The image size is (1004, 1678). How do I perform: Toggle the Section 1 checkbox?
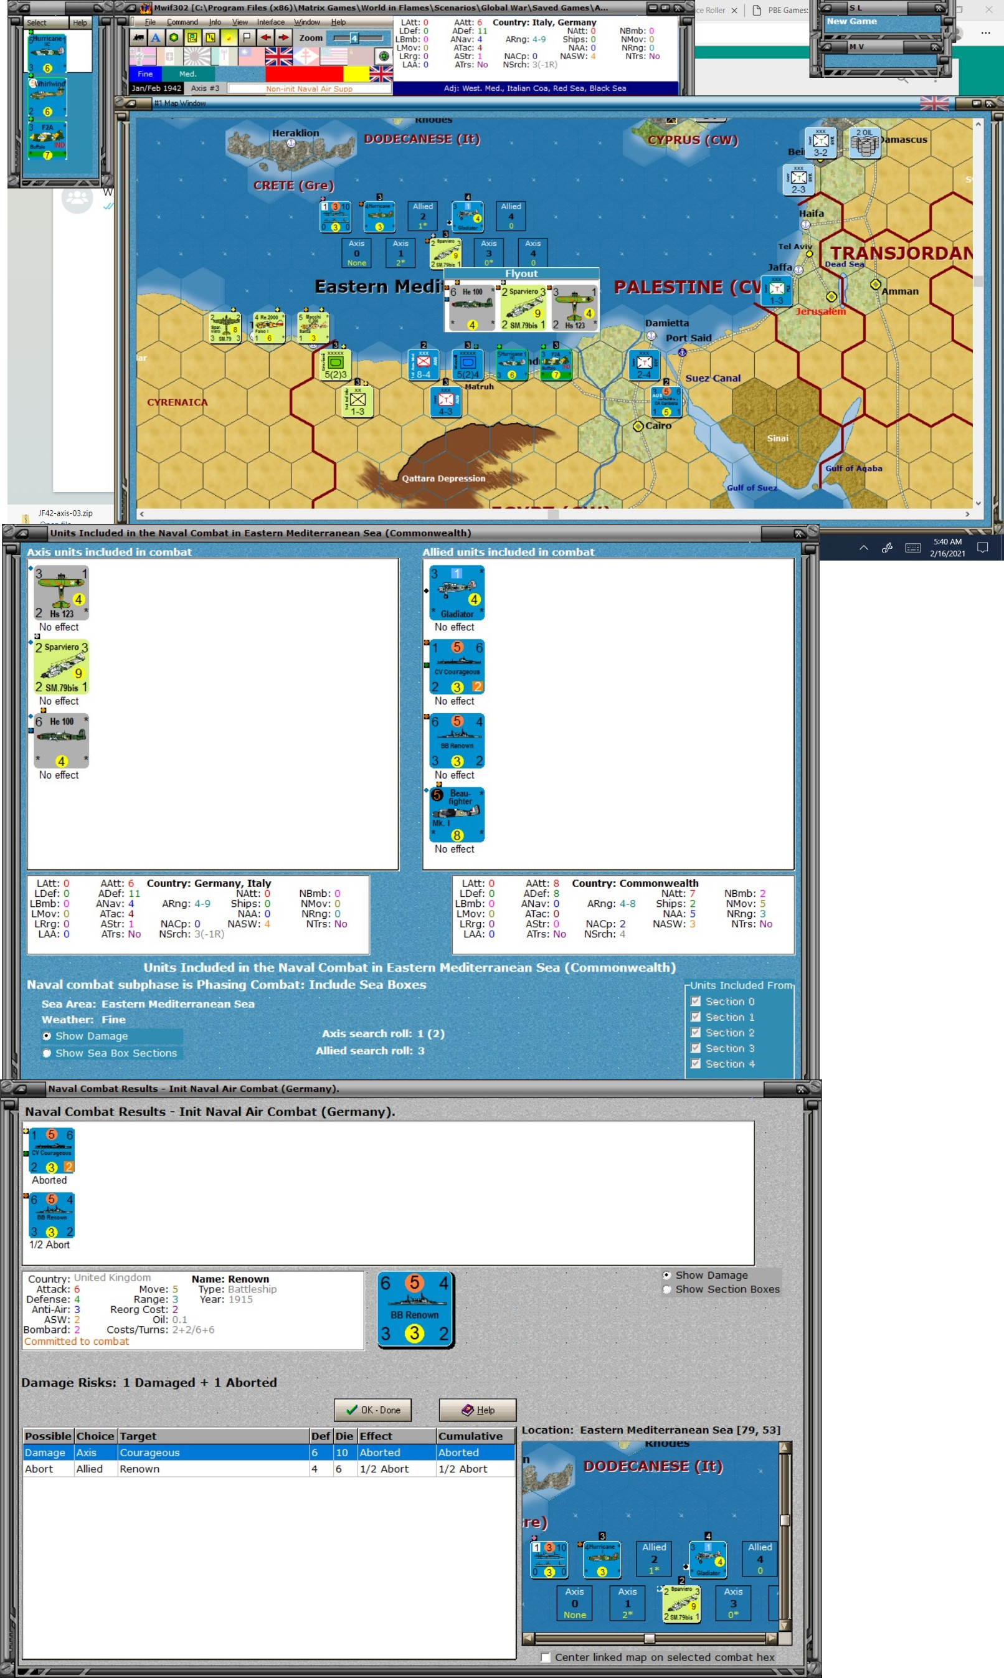(696, 1017)
